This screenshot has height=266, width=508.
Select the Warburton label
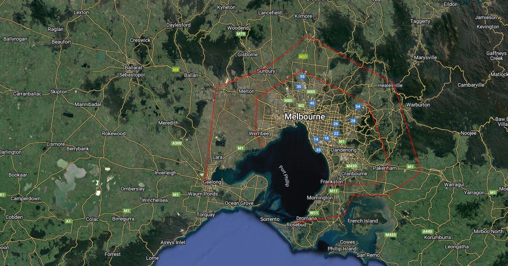tap(418, 105)
